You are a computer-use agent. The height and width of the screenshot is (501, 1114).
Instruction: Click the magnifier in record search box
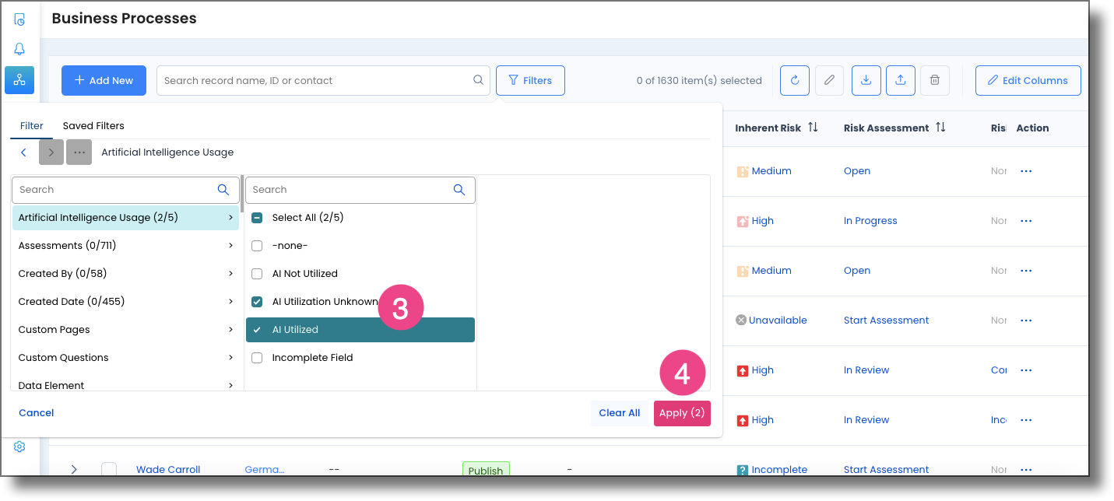click(x=478, y=80)
